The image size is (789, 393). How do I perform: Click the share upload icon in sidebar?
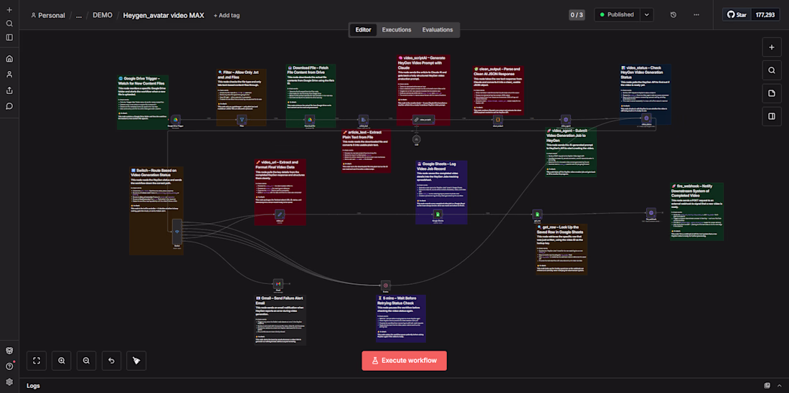(9, 90)
